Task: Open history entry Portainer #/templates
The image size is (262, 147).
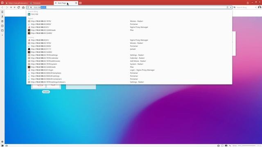Action: [129, 73]
